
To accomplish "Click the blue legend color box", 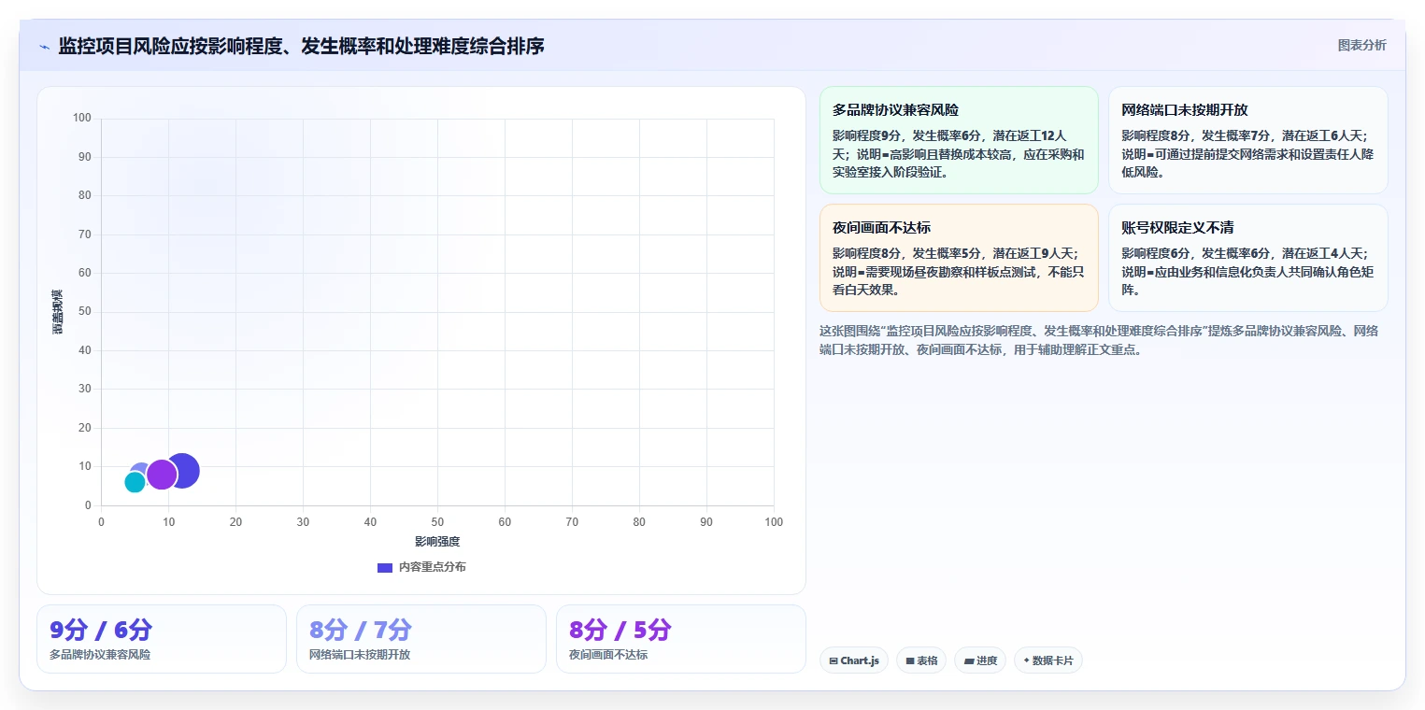I will (x=385, y=567).
